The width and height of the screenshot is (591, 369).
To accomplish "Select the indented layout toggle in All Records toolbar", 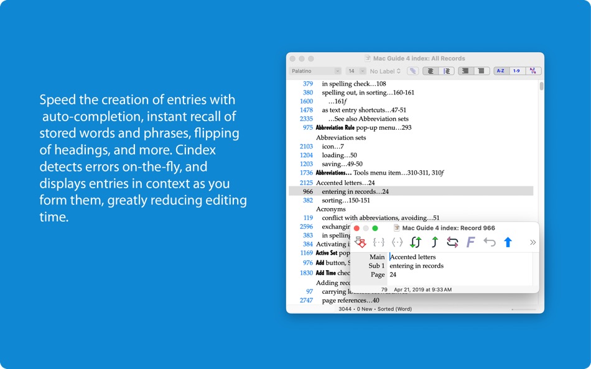I will (465, 71).
